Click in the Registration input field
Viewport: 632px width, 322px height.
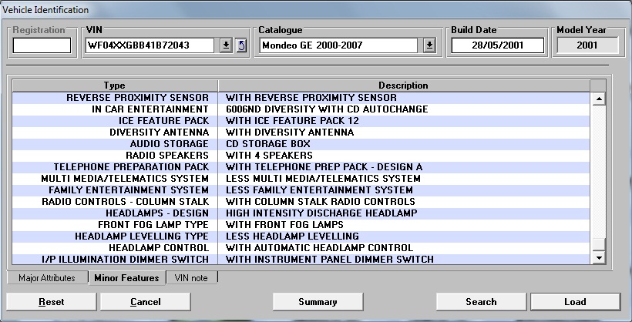42,45
